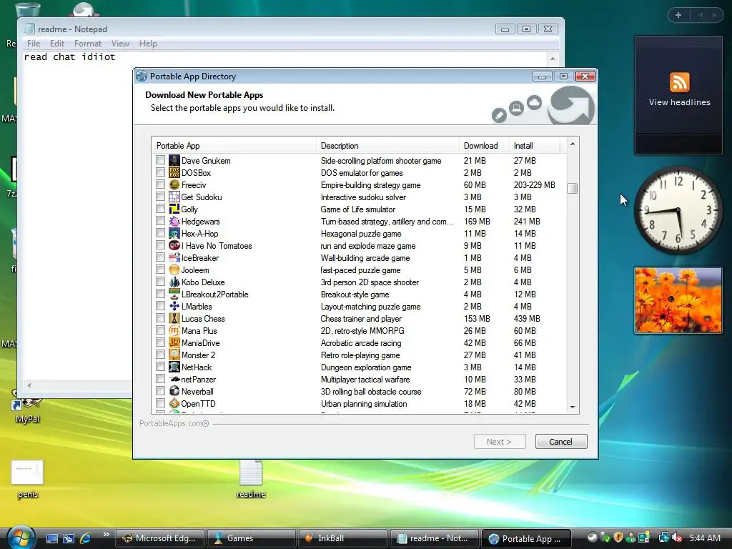The height and width of the screenshot is (549, 732).
Task: Click the Notepad scroll-up arrow
Action: click(553, 59)
